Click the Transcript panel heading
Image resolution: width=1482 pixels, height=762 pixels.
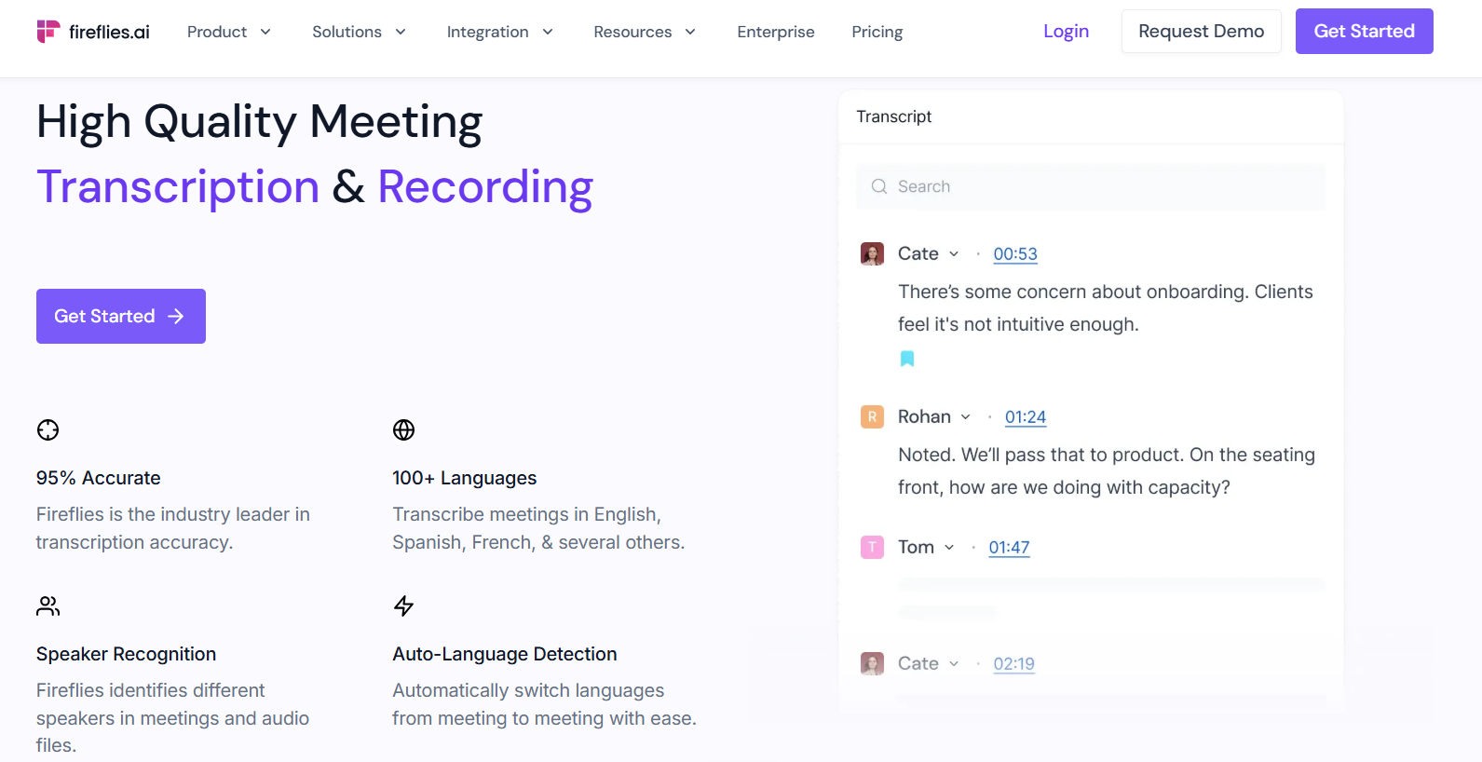click(894, 116)
